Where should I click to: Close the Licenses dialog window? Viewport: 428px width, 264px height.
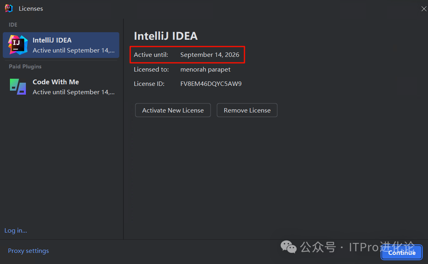[424, 9]
